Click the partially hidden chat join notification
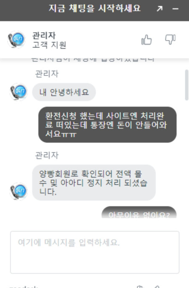This screenshot has height=288, width=189. 92,60
